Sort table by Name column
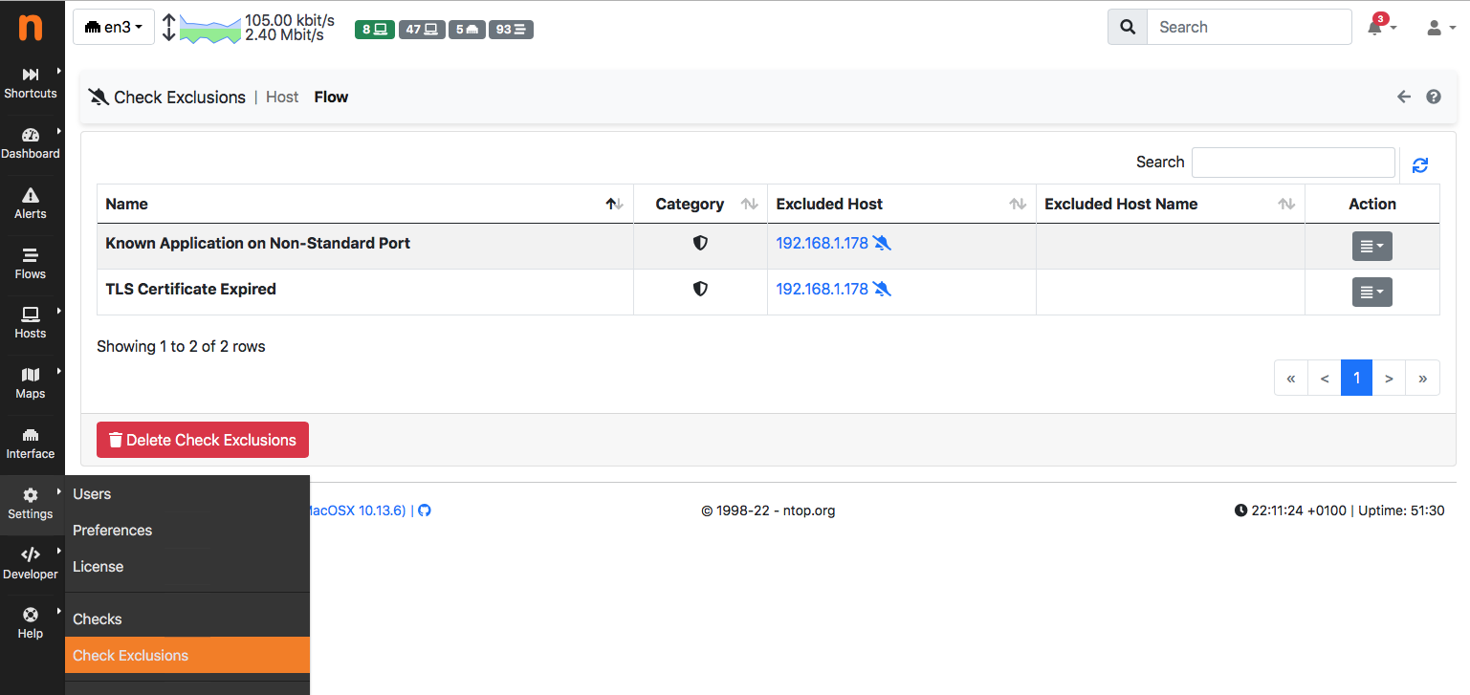 (x=365, y=204)
